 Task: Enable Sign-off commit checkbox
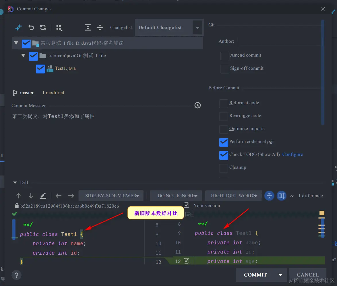click(x=224, y=69)
